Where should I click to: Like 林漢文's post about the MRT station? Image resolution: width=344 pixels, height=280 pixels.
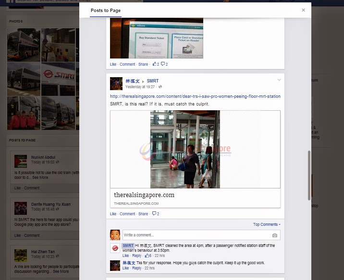pyautogui.click(x=113, y=214)
